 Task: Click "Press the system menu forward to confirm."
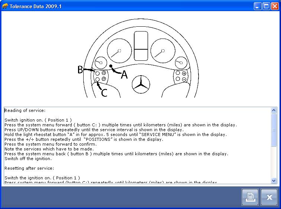coord(51,144)
